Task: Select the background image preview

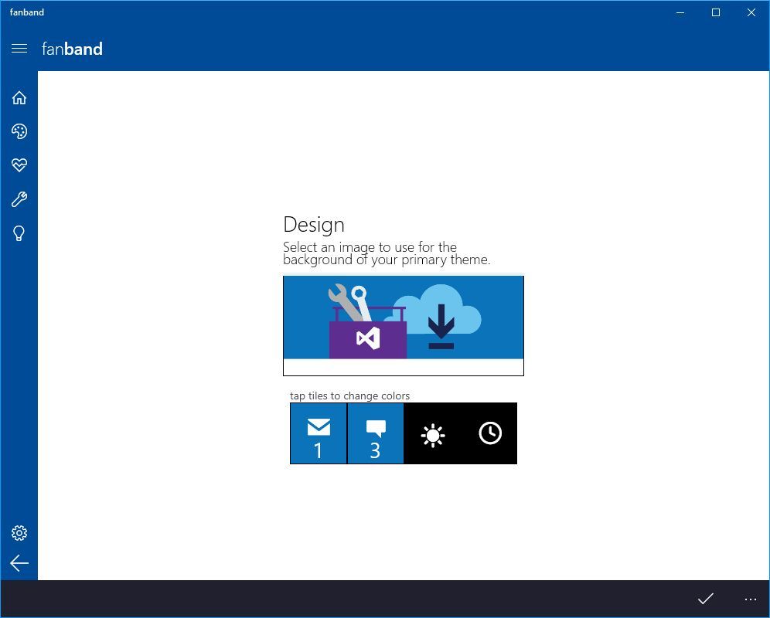Action: (x=403, y=324)
